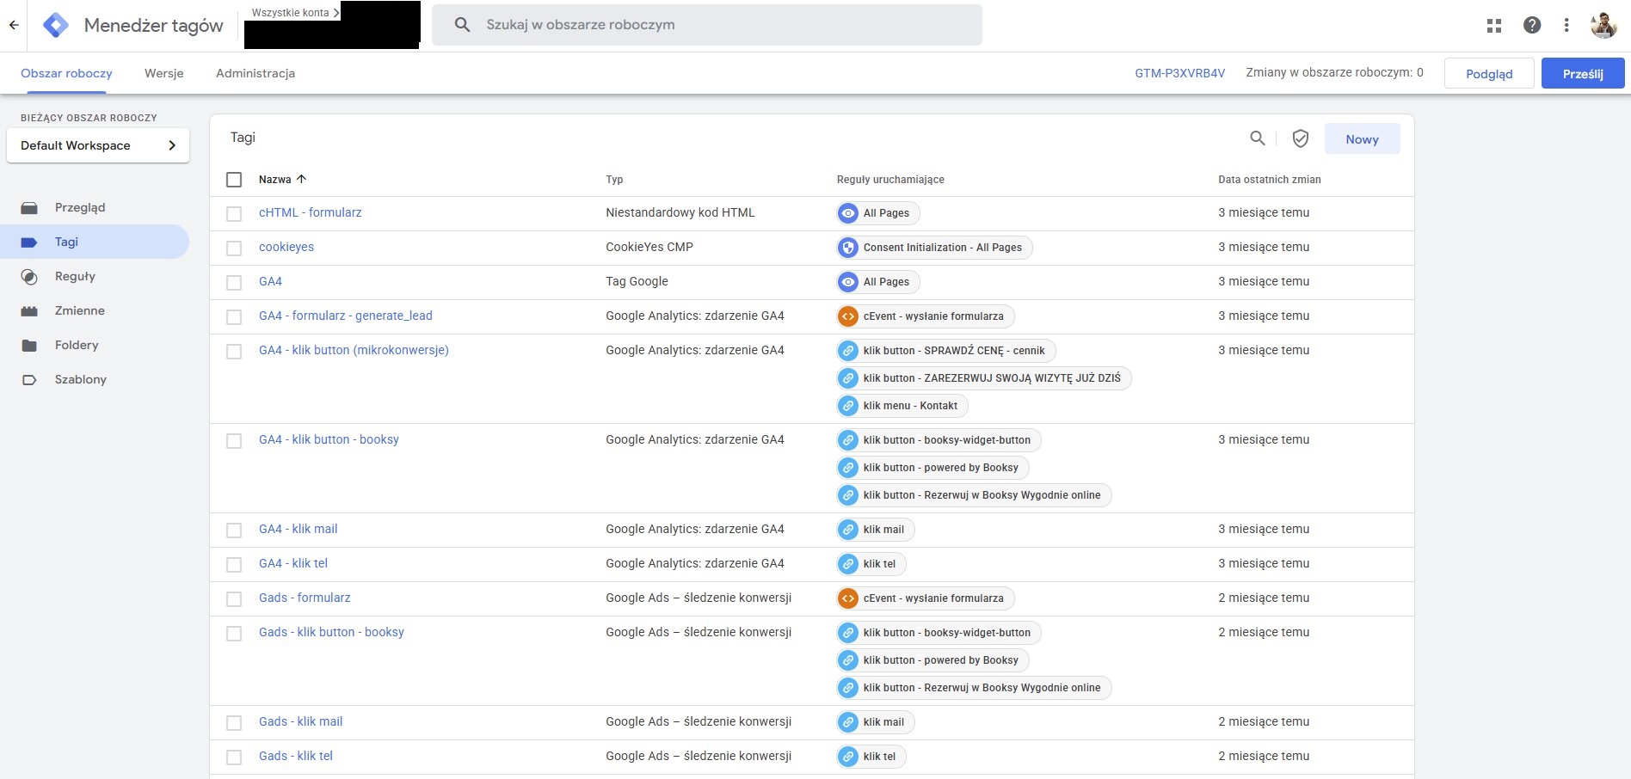
Task: Check the Gads - formularz checkbox
Action: (234, 599)
